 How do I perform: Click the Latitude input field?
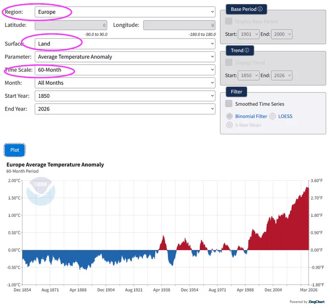(x=71, y=25)
